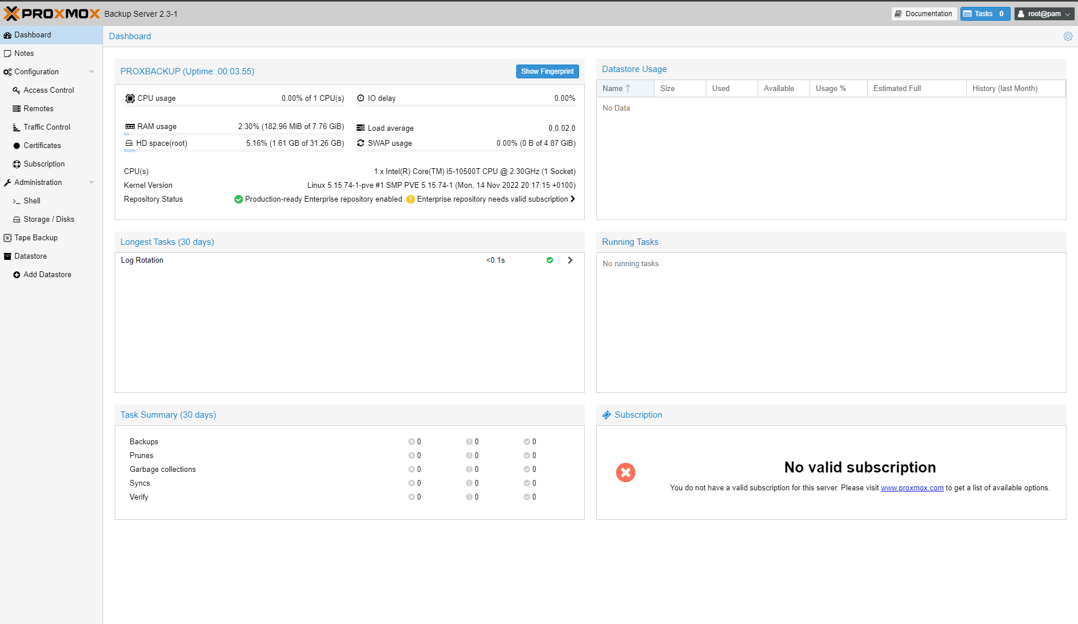Click the Notes sticky-note icon
Image resolution: width=1078 pixels, height=624 pixels.
click(x=7, y=54)
